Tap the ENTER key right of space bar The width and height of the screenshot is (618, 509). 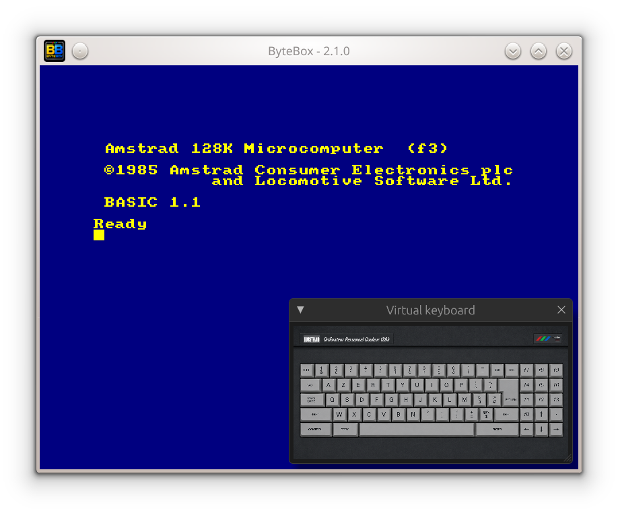coord(497,430)
